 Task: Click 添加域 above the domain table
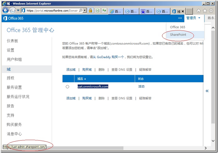(71, 70)
